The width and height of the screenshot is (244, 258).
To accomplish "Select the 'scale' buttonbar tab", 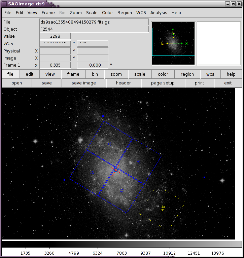I will (x=140, y=74).
